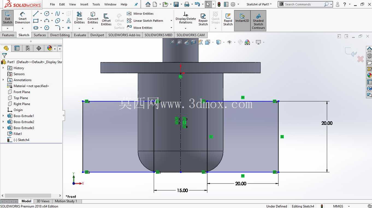Click the Section View icon
This screenshot has width=372, height=208.
(x=193, y=42)
